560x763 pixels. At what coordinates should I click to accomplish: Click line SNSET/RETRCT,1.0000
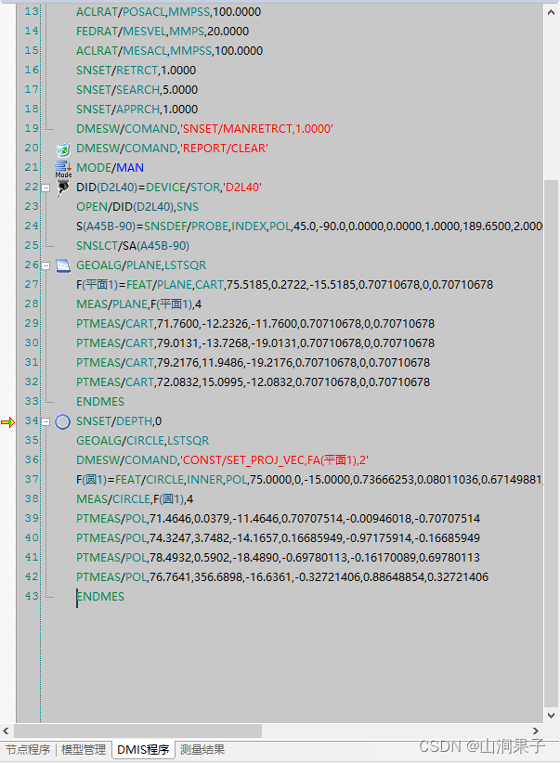[136, 70]
